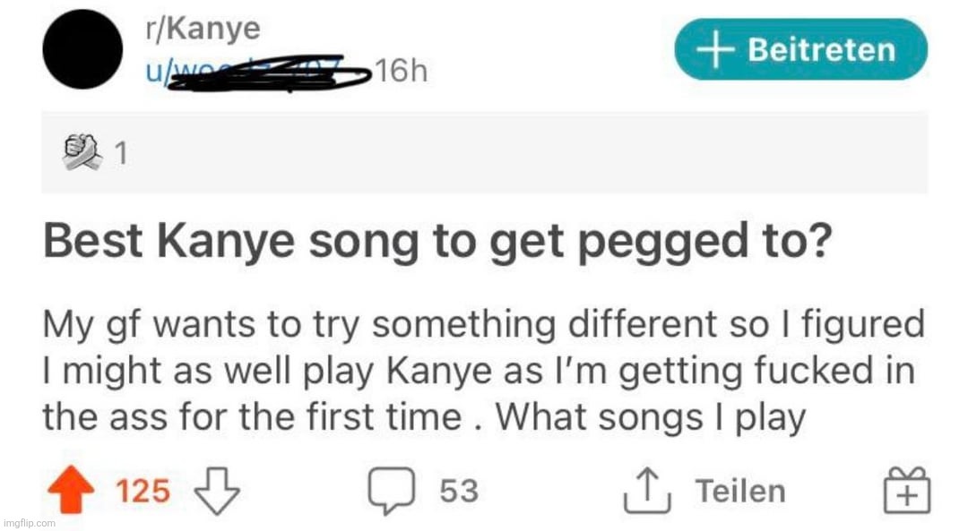Open the r/Kanye subreddit link
Image resolution: width=968 pixels, height=531 pixels.
click(203, 29)
